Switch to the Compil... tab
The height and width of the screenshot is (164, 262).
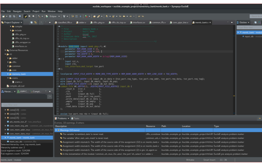pyautogui.click(x=36, y=91)
